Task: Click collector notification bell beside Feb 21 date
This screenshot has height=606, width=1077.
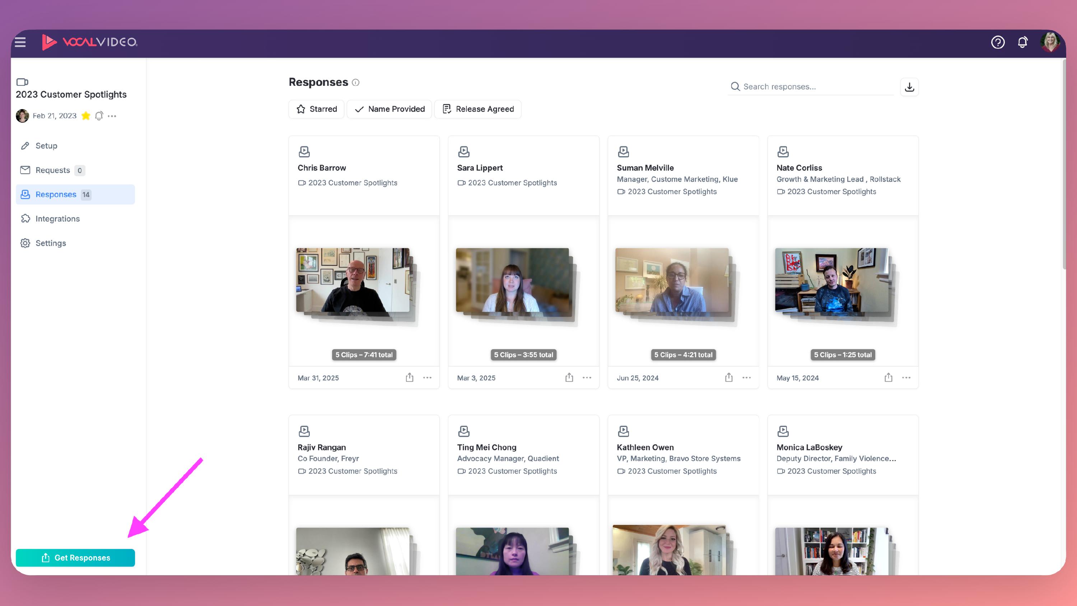Action: 99,116
